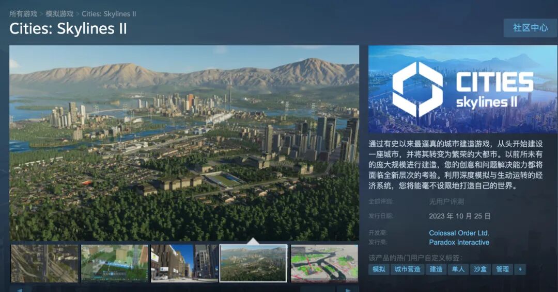Open the 社区中心 button

(530, 28)
